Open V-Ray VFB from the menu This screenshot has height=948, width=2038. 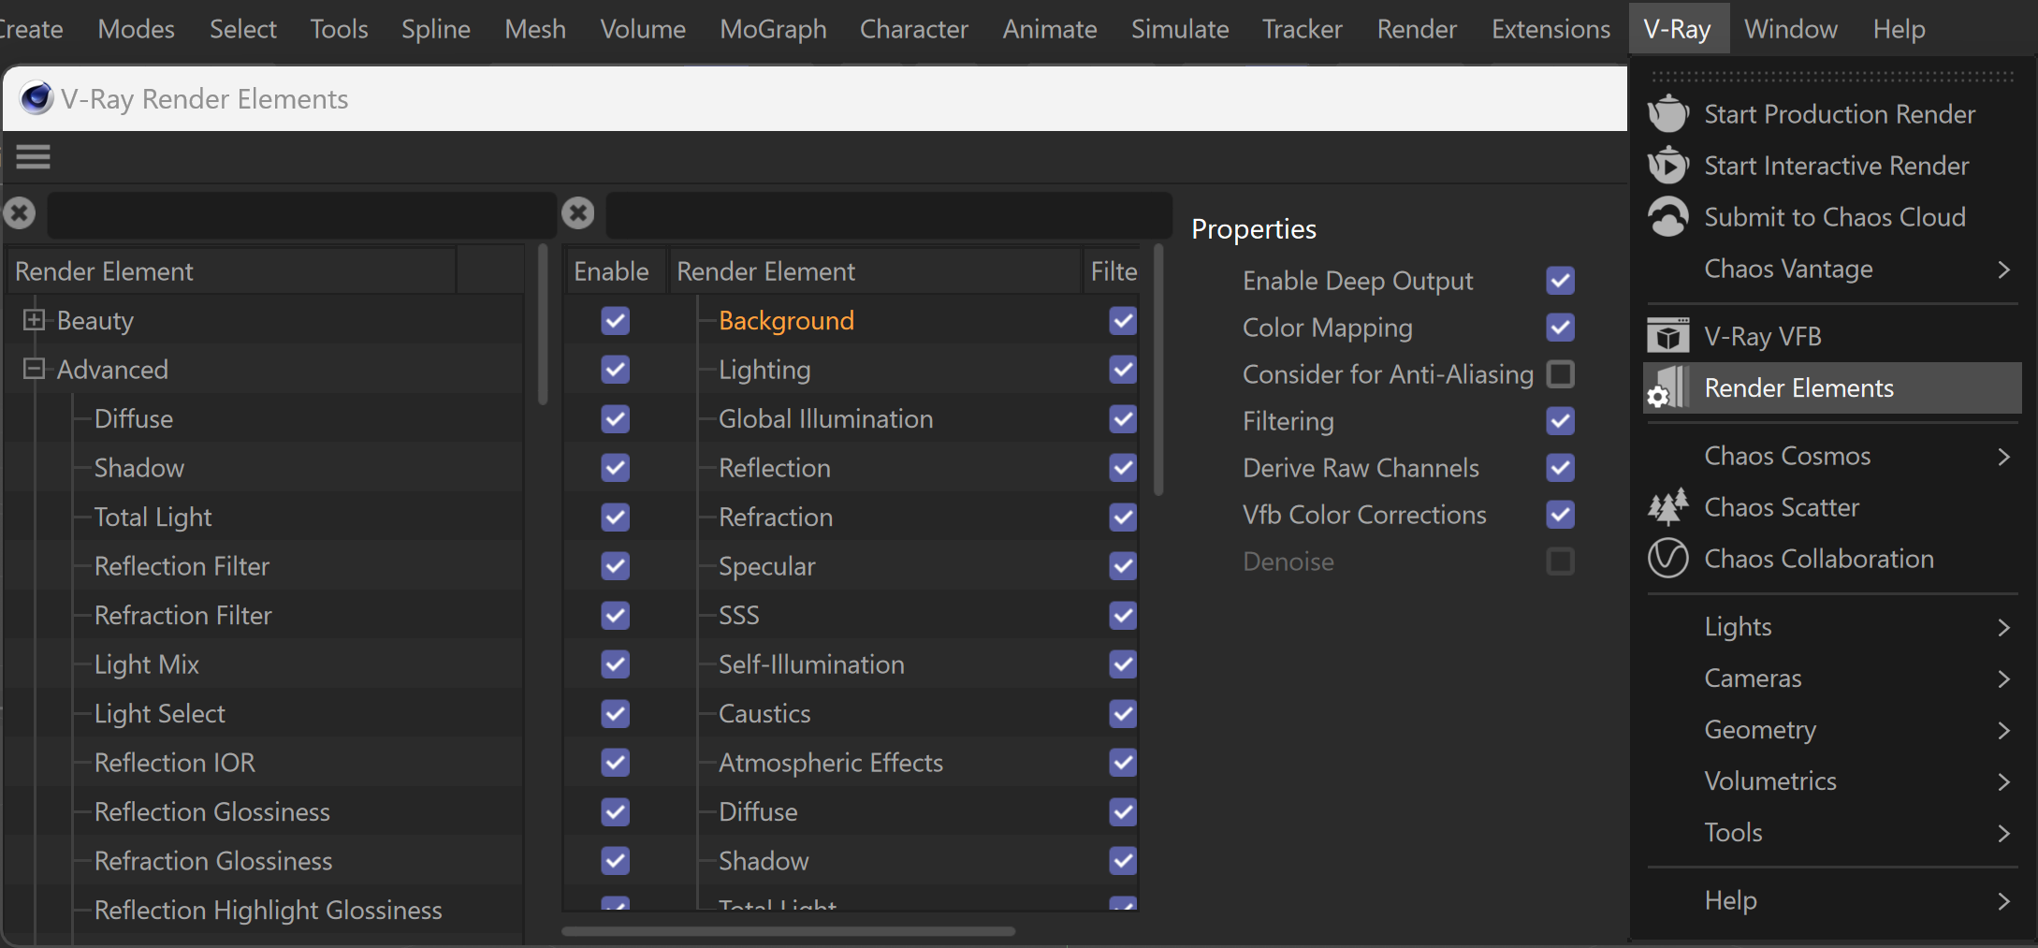[1832, 336]
